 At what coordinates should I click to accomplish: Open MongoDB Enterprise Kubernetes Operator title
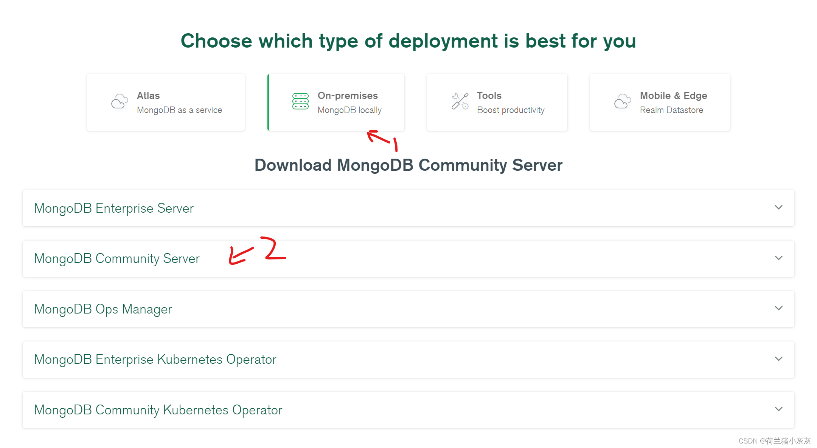[x=155, y=360]
